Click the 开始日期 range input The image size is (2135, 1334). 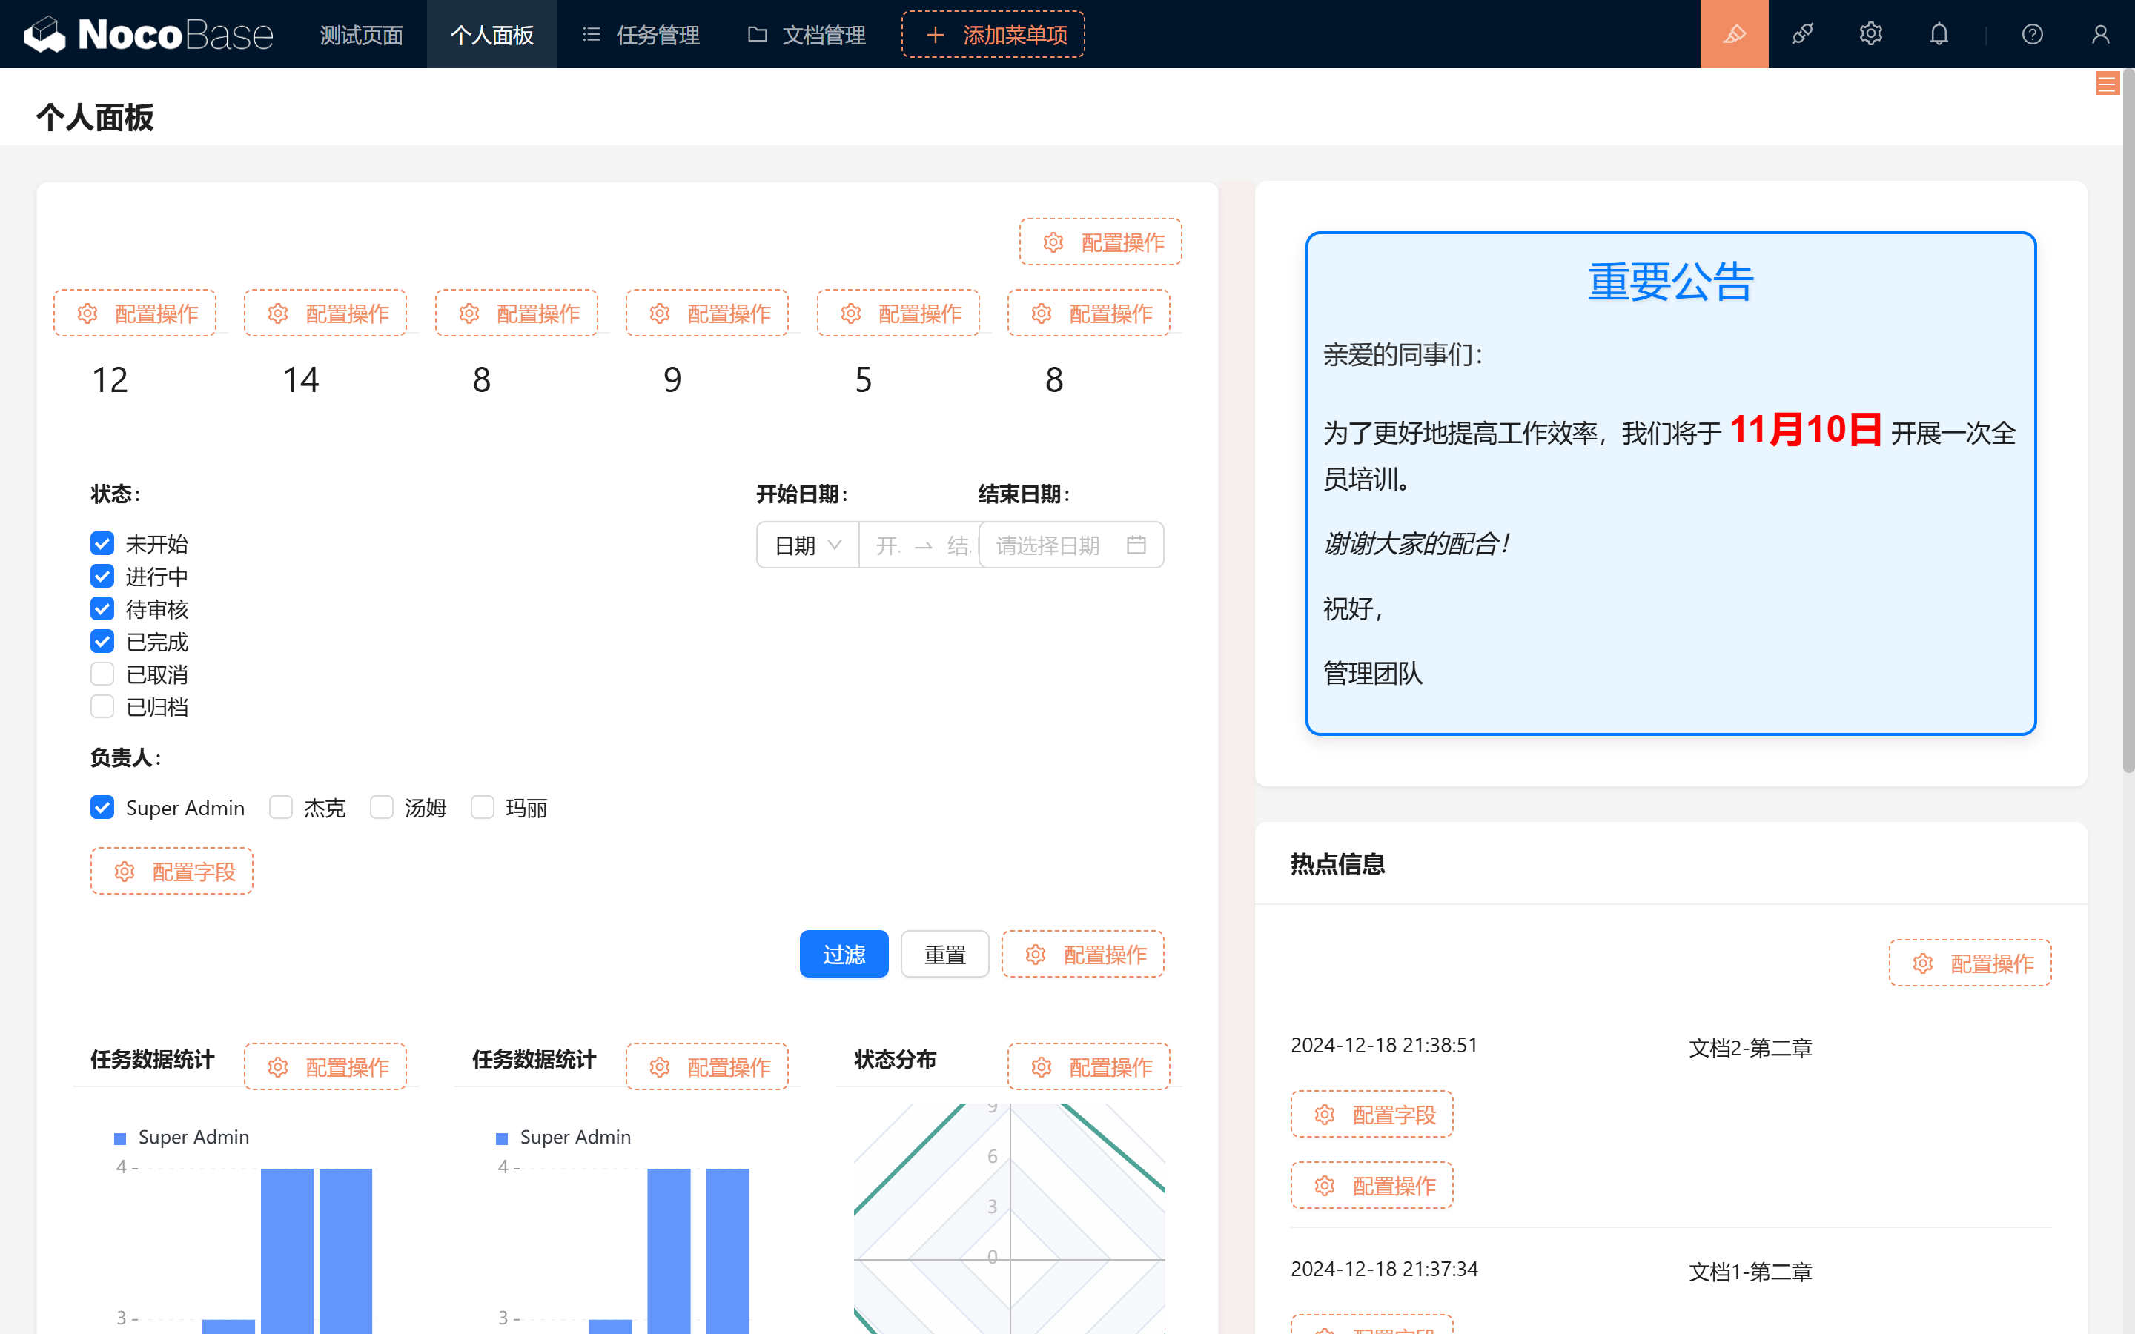pos(919,545)
